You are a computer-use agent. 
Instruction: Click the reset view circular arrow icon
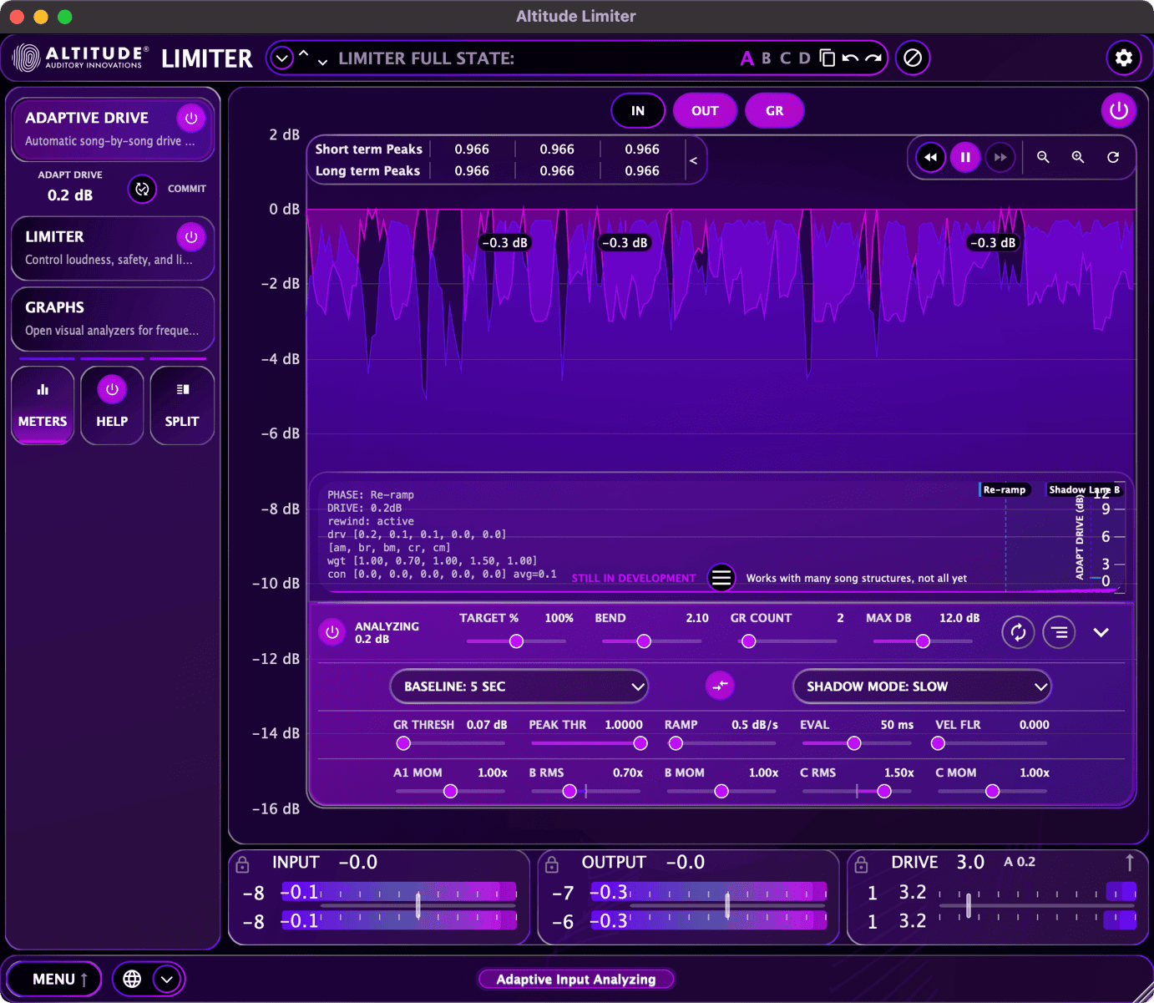(1113, 157)
